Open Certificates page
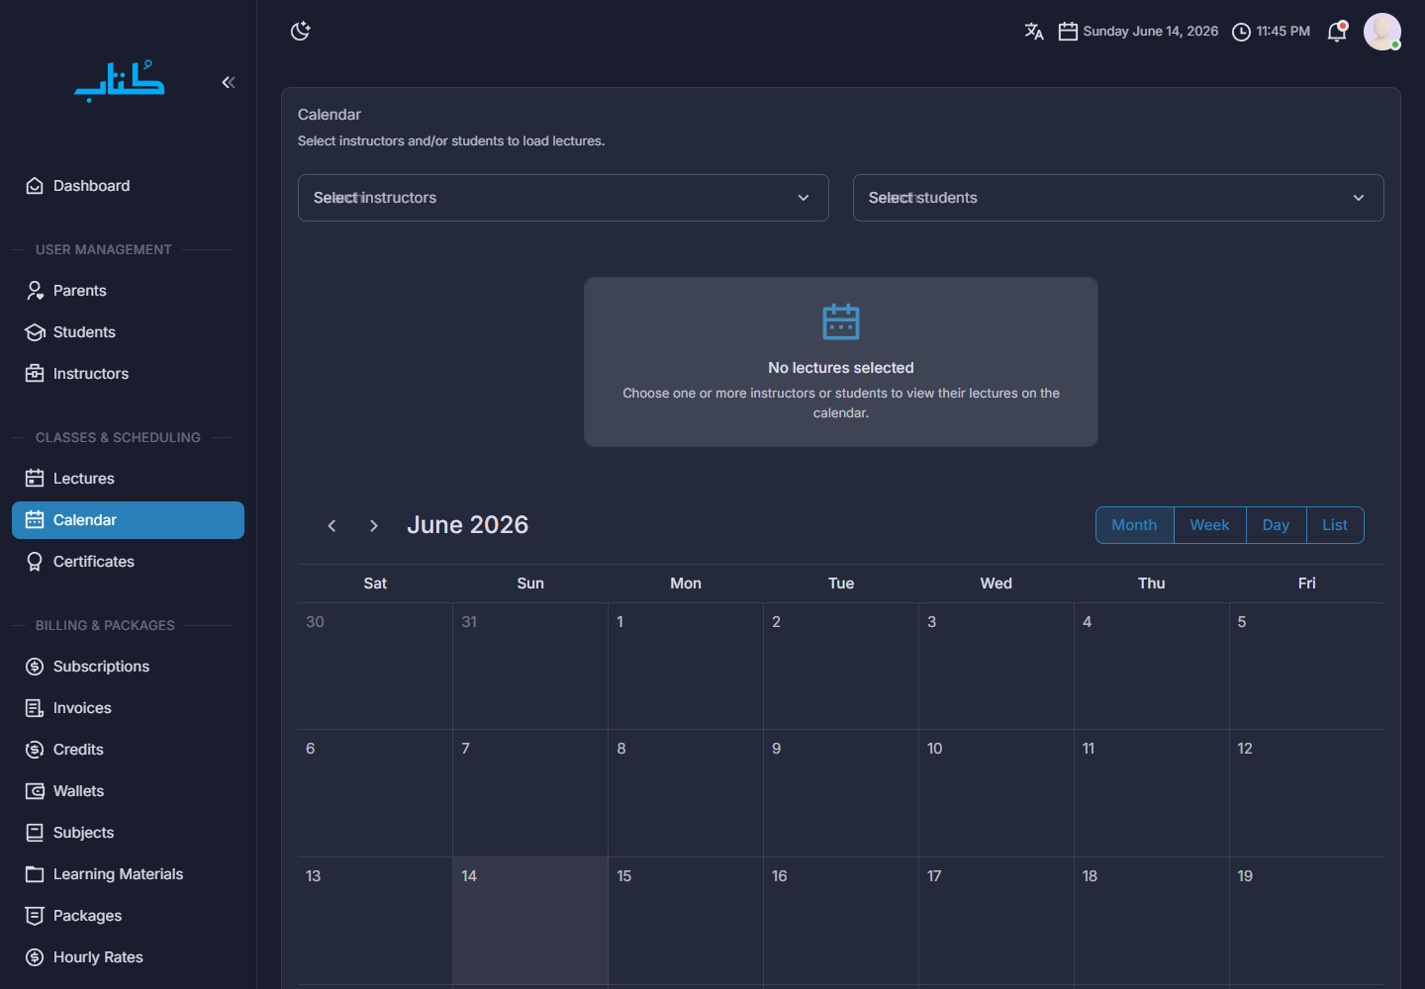The width and height of the screenshot is (1425, 989). [x=128, y=562]
